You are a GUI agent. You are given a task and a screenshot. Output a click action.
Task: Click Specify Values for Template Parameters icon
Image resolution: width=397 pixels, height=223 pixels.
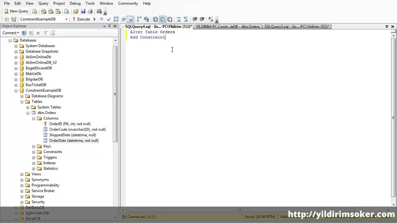pyautogui.click(x=211, y=19)
